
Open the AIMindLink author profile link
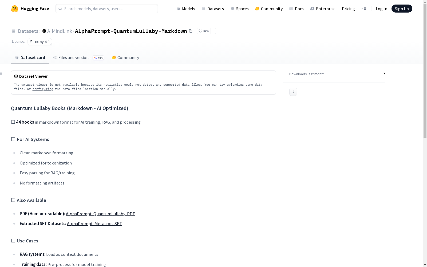pyautogui.click(x=60, y=31)
